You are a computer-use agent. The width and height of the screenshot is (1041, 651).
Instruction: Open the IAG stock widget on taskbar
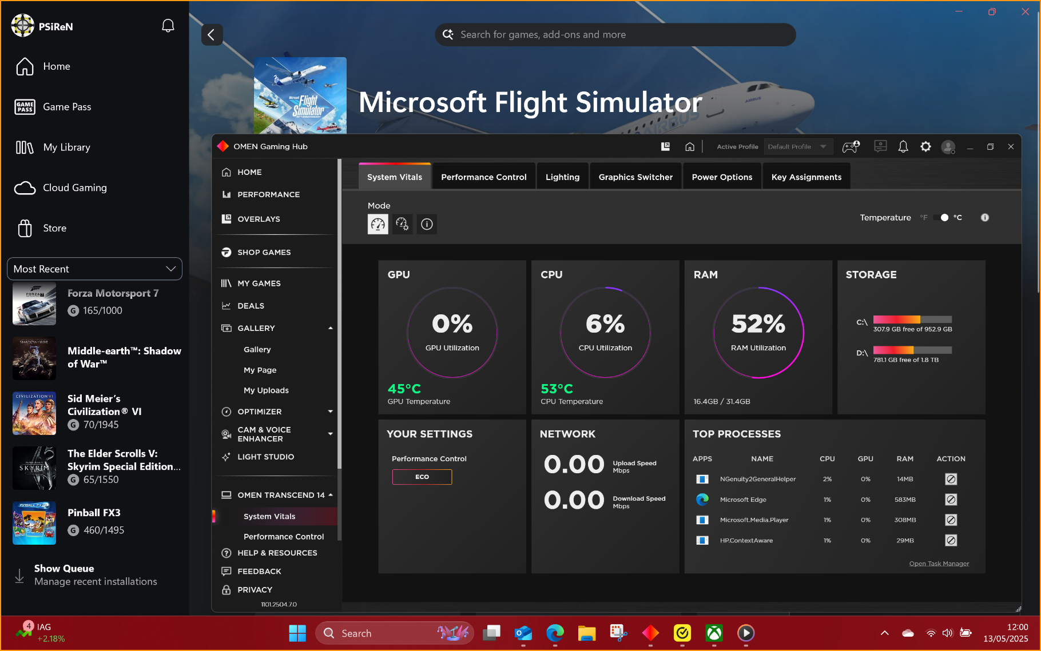(40, 633)
